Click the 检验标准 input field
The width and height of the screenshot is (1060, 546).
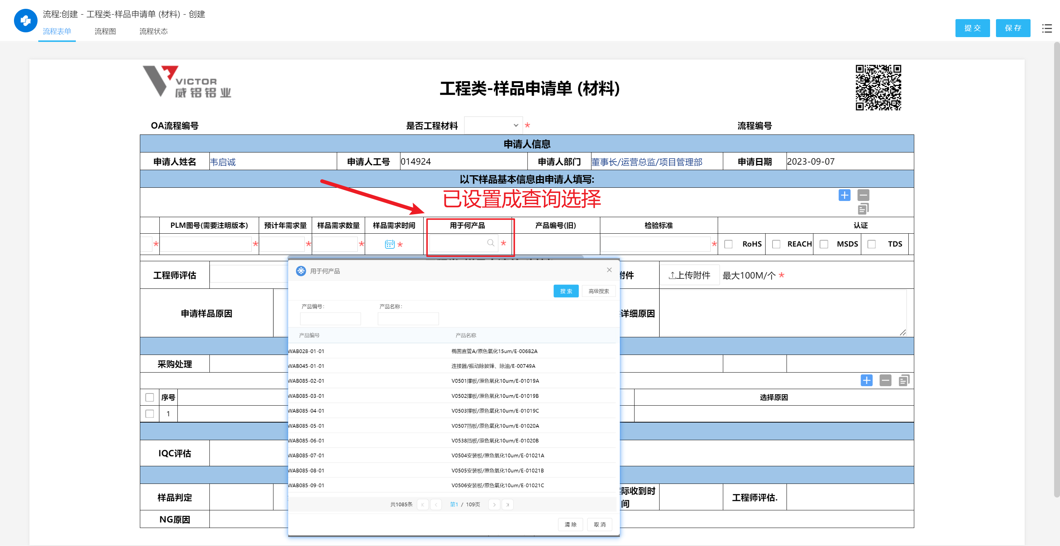[656, 244]
